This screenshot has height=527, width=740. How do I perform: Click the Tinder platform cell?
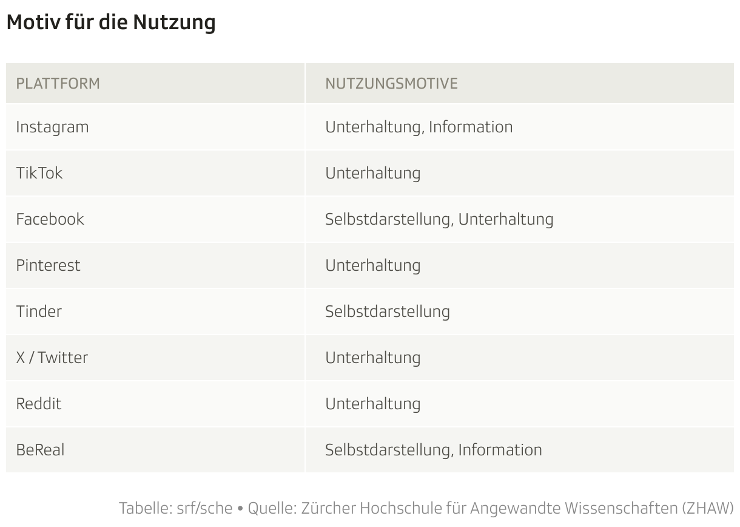click(x=155, y=311)
